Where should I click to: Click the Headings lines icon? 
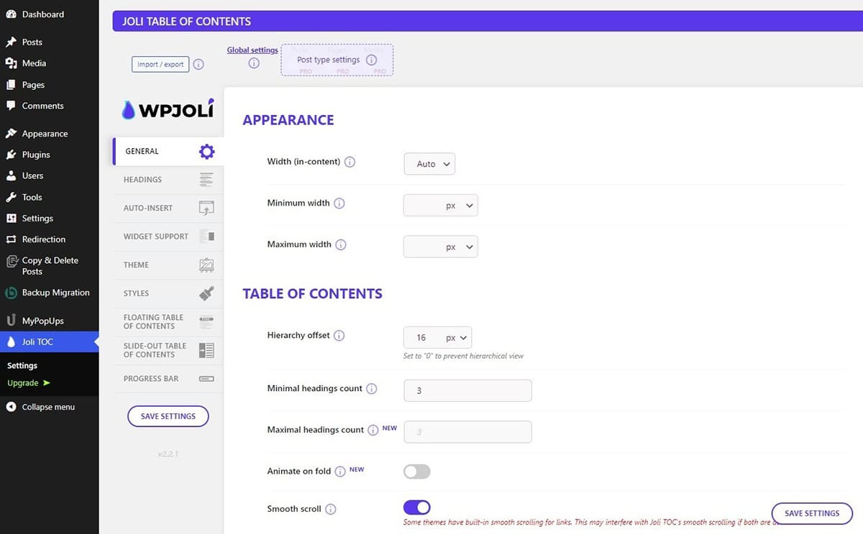[206, 180]
